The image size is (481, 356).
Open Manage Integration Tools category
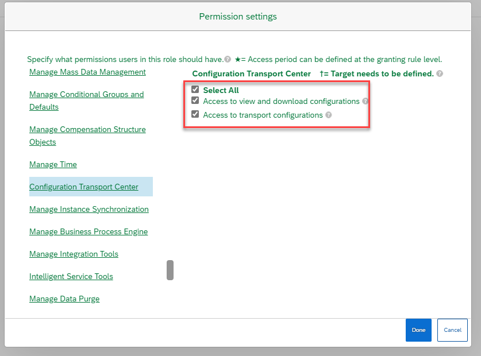tap(74, 254)
